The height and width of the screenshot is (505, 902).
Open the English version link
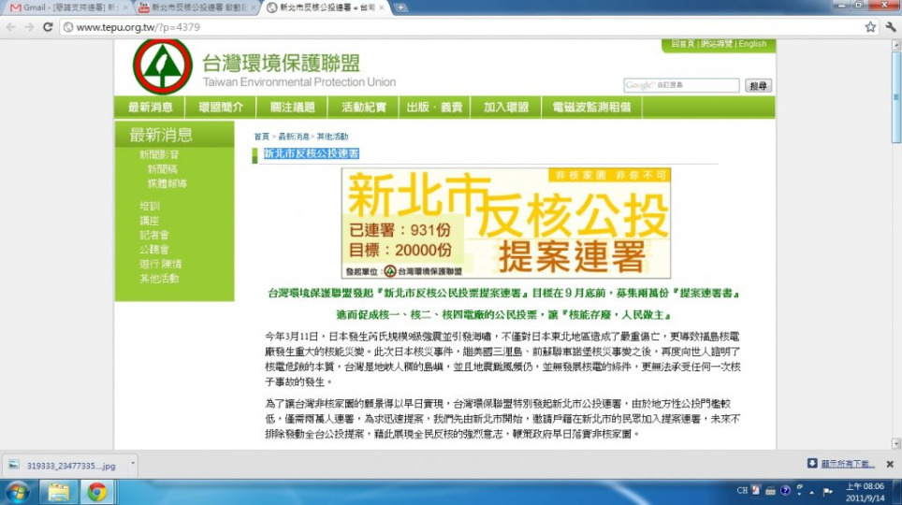[x=751, y=44]
